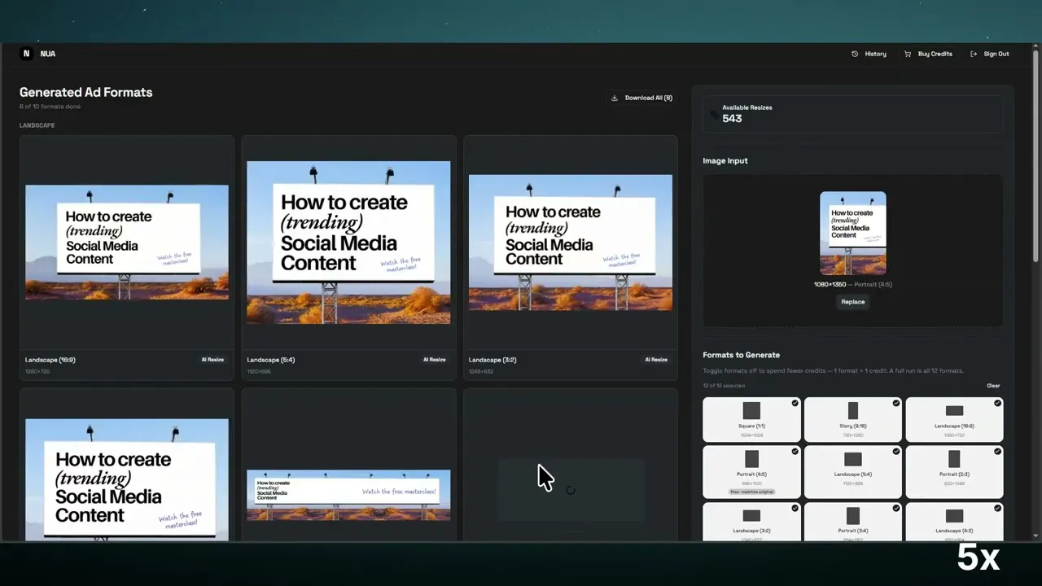This screenshot has height=586, width=1042.
Task: Open the Landscape (16:9) billboard thumbnail
Action: [127, 243]
